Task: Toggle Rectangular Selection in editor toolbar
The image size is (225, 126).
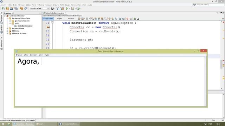Action: coord(105,19)
